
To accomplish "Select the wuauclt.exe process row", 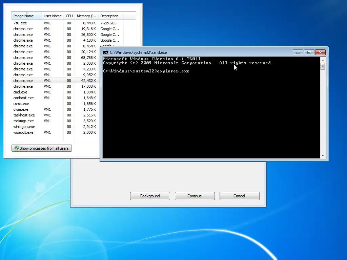I will (x=55, y=132).
